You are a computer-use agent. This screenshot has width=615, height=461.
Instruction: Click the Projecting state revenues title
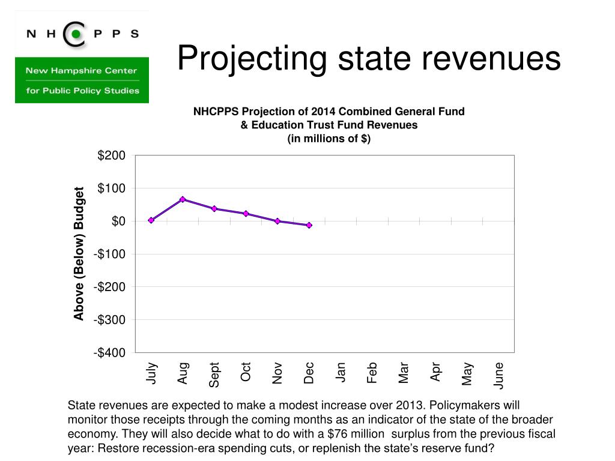pyautogui.click(x=369, y=58)
